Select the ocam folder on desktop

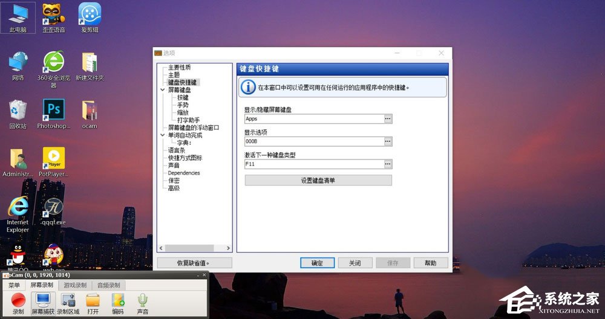tap(90, 114)
